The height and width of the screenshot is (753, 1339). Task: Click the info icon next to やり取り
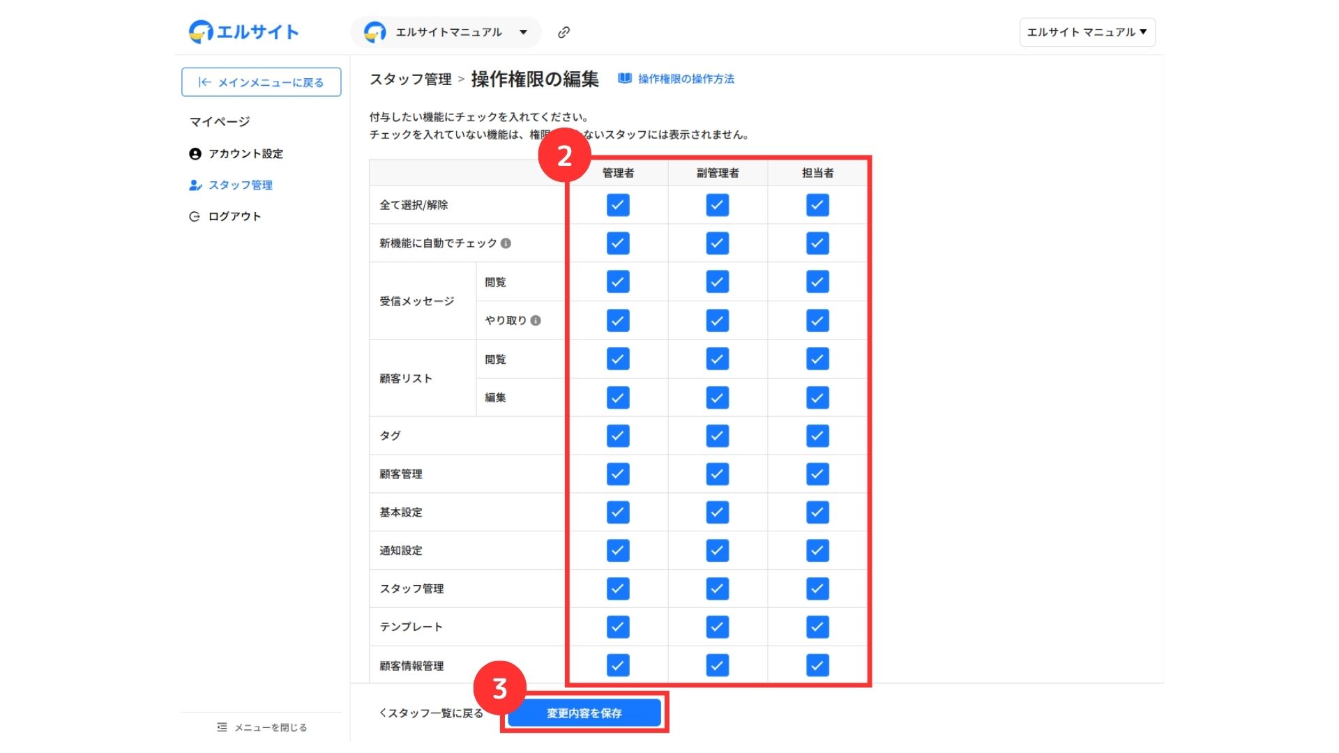(536, 321)
